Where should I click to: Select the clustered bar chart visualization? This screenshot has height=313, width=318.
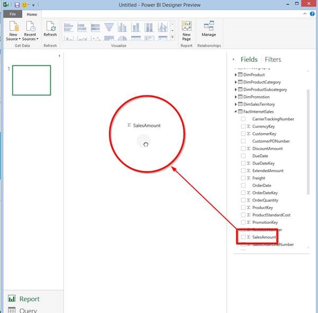click(69, 27)
